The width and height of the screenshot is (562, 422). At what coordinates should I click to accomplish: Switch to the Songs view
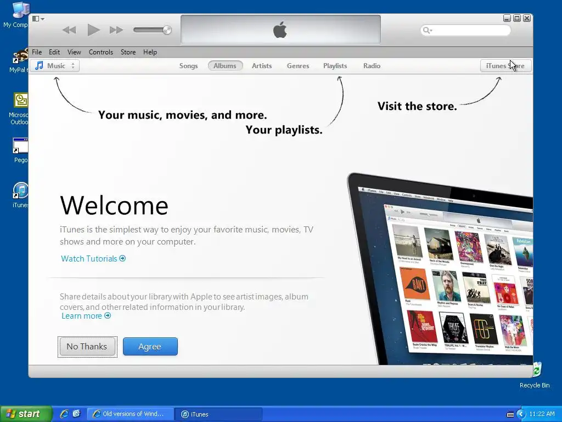point(189,66)
